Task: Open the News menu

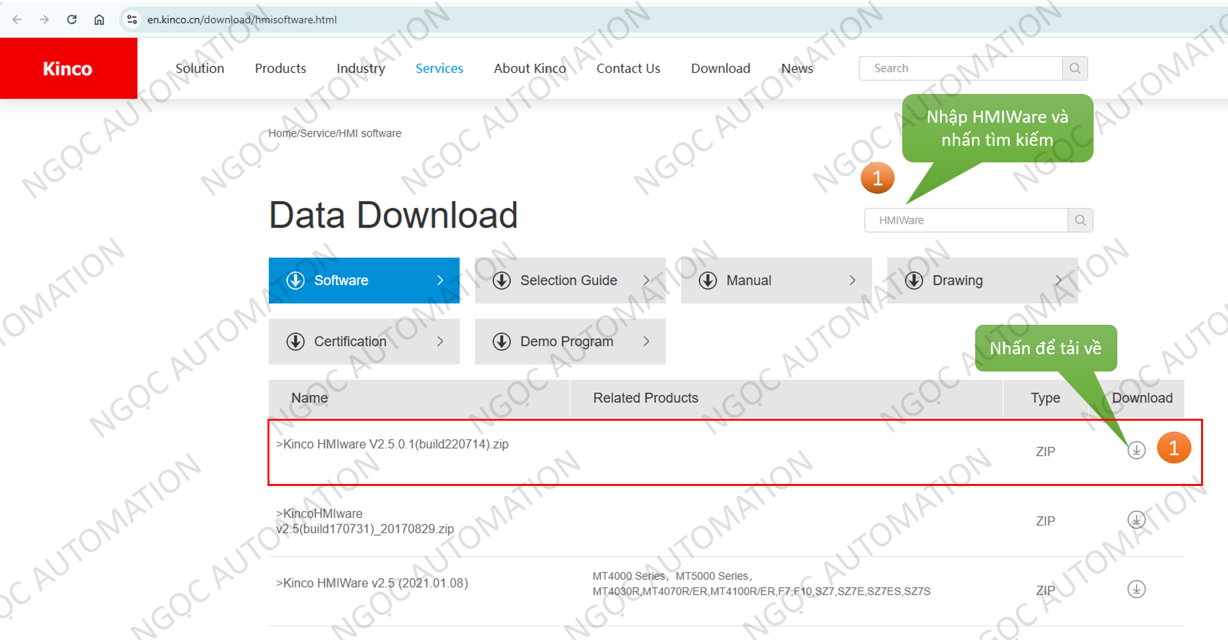Action: point(797,68)
